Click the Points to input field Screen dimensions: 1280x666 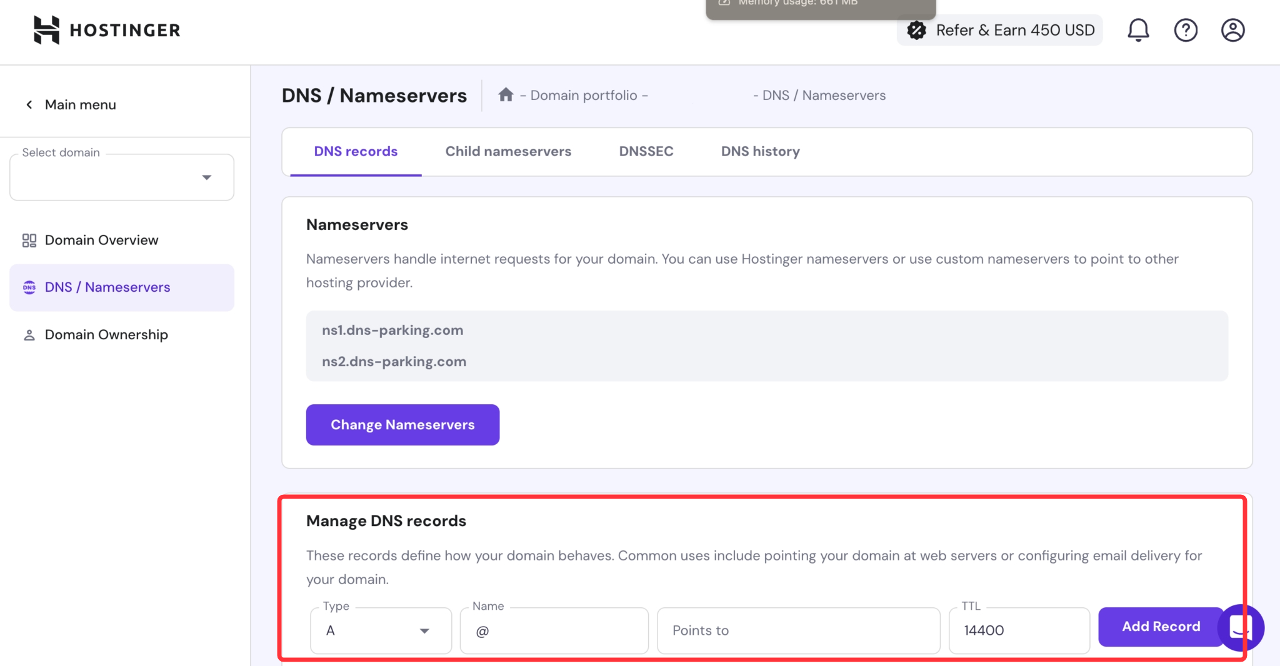point(799,630)
